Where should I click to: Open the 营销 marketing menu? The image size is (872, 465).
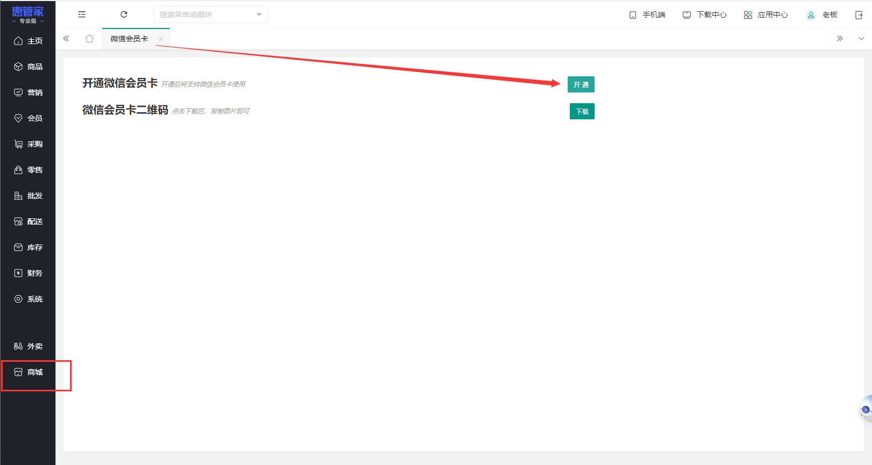[28, 92]
